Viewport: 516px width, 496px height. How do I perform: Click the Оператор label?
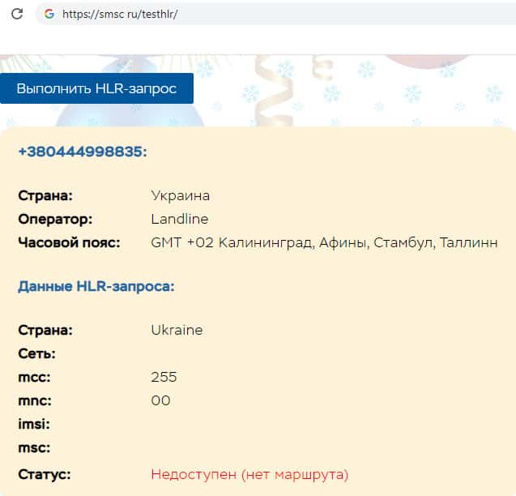click(x=55, y=219)
